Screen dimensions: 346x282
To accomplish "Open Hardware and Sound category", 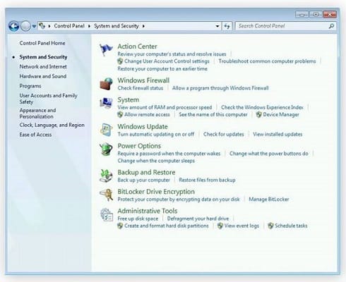I will (43, 76).
